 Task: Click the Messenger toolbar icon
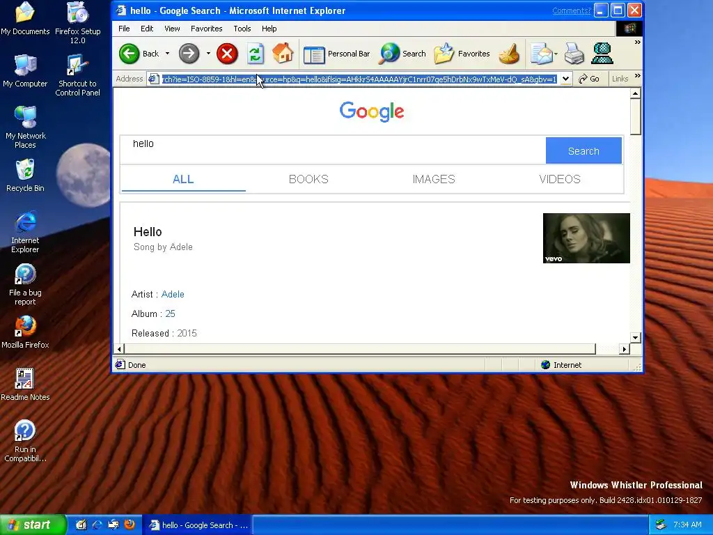click(602, 54)
